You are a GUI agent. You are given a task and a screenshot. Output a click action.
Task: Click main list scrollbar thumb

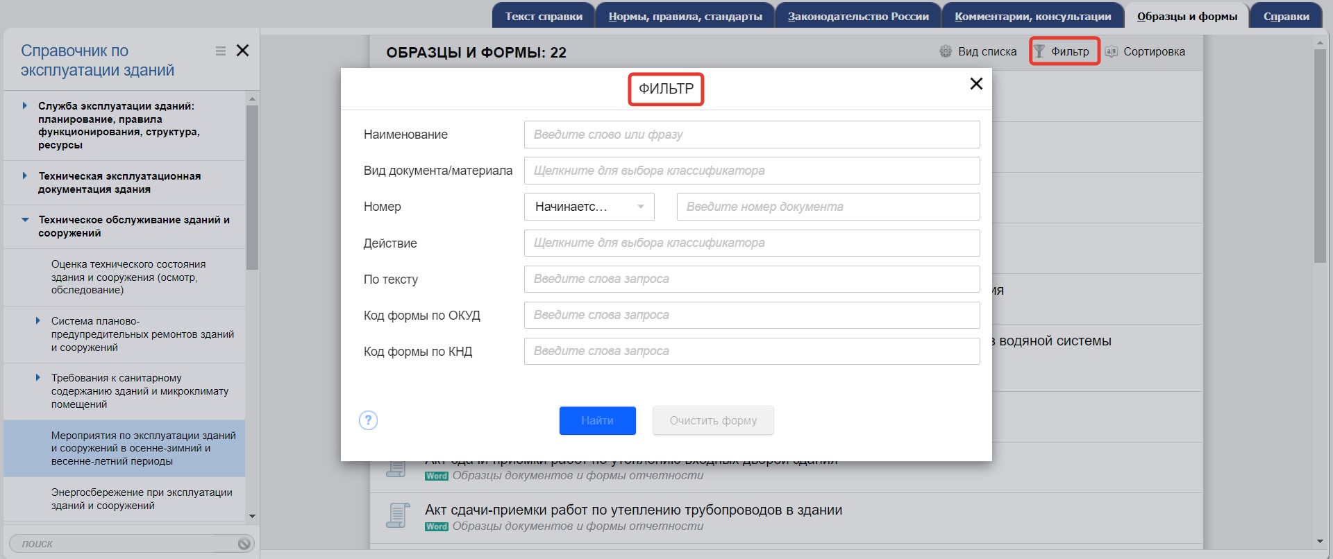(1320, 156)
